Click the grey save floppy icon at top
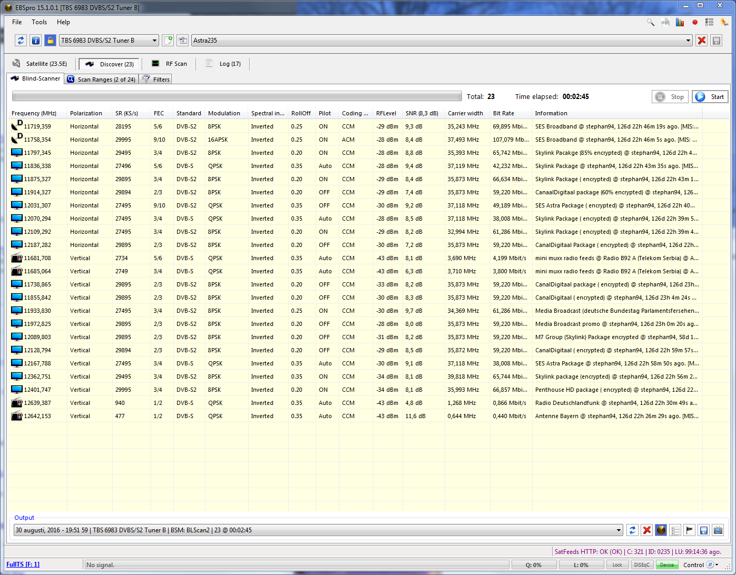736x575 pixels. [716, 41]
